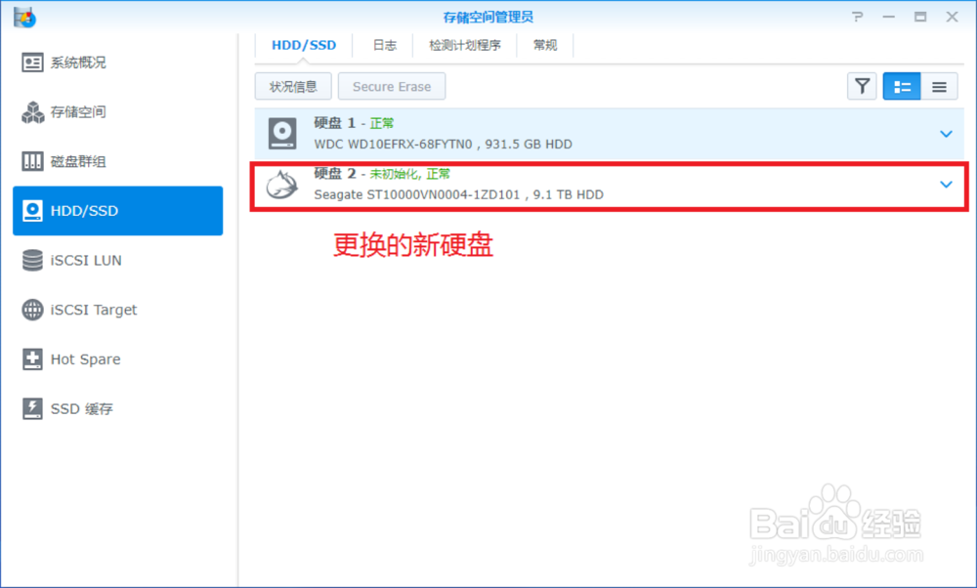Image resolution: width=977 pixels, height=588 pixels.
Task: Click the 存储空间 cubes icon
Action: (x=32, y=112)
